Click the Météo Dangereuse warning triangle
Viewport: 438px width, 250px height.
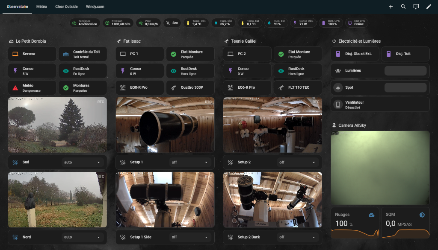(x=15, y=88)
